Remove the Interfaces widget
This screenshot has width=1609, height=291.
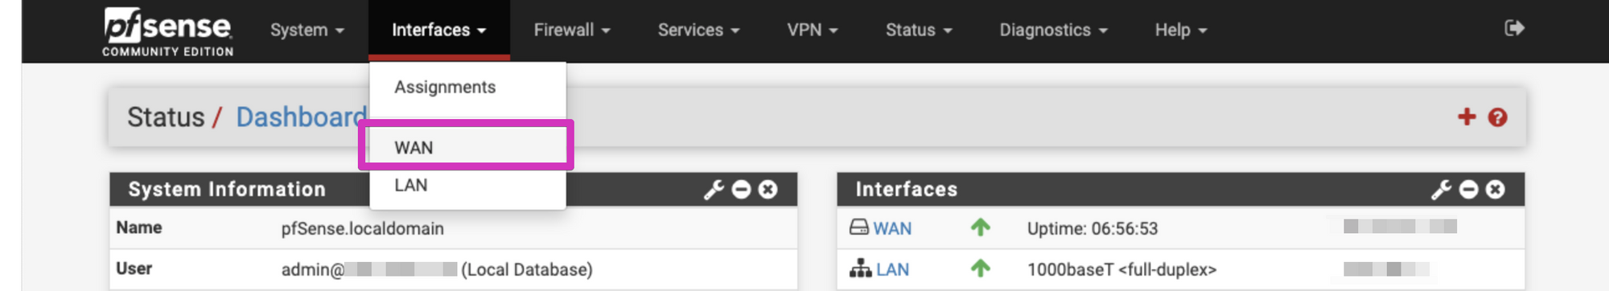(1496, 189)
